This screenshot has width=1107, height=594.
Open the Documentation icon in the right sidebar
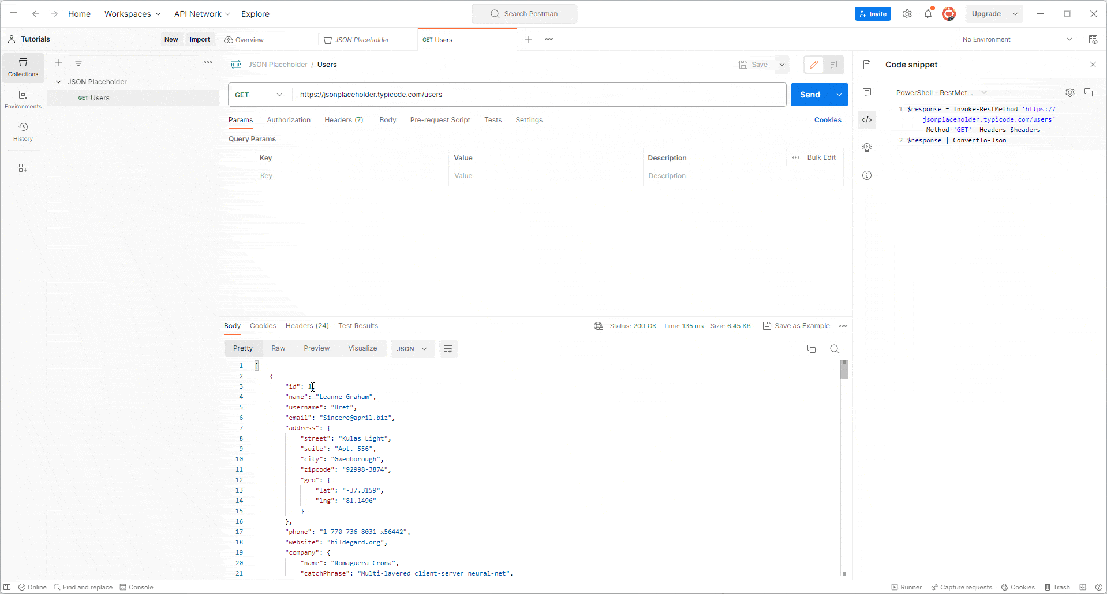[x=867, y=65]
